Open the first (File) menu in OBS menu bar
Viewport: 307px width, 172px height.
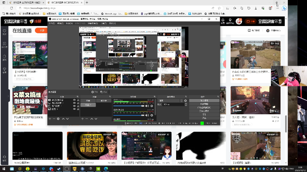point(52,23)
